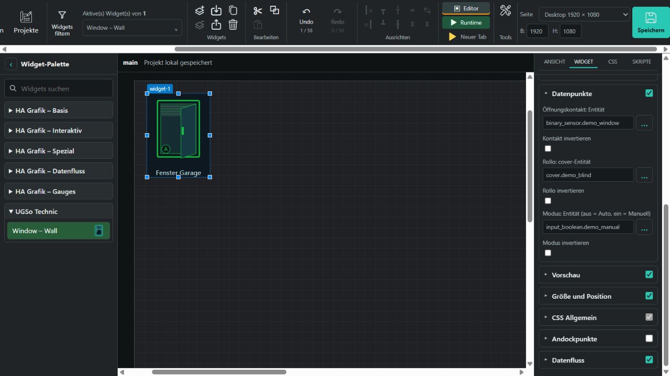This screenshot has height=376, width=670.
Task: Expand HA Grafik – Interaktiv category
Action: click(59, 131)
